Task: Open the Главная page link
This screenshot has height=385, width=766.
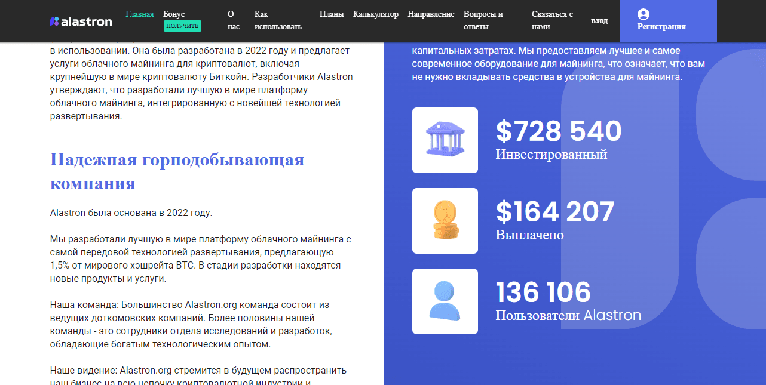Action: (x=140, y=13)
